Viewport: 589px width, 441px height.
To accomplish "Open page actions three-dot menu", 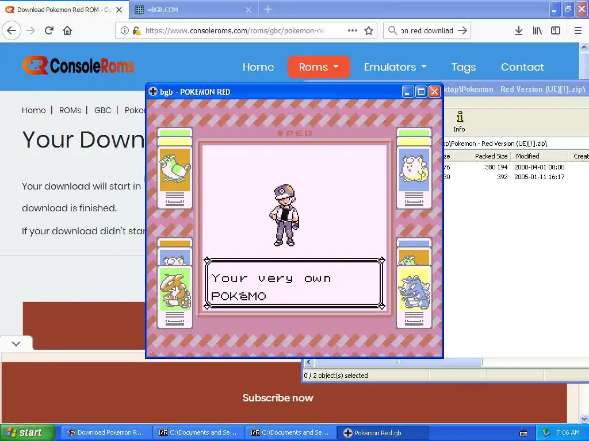I will (353, 30).
